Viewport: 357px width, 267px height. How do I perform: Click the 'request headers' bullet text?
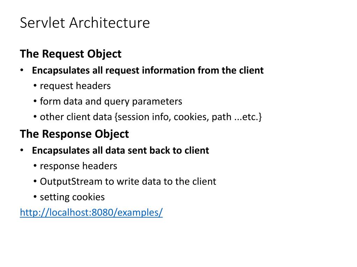[x=75, y=86]
